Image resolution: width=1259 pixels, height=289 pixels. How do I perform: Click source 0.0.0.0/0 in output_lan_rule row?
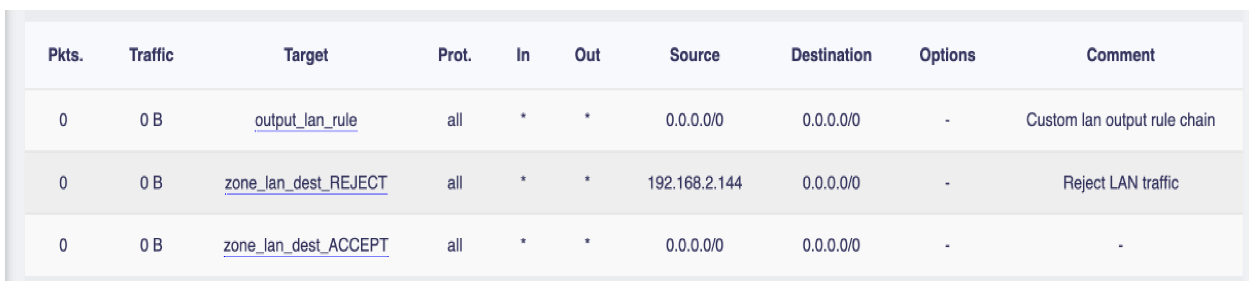click(x=694, y=120)
